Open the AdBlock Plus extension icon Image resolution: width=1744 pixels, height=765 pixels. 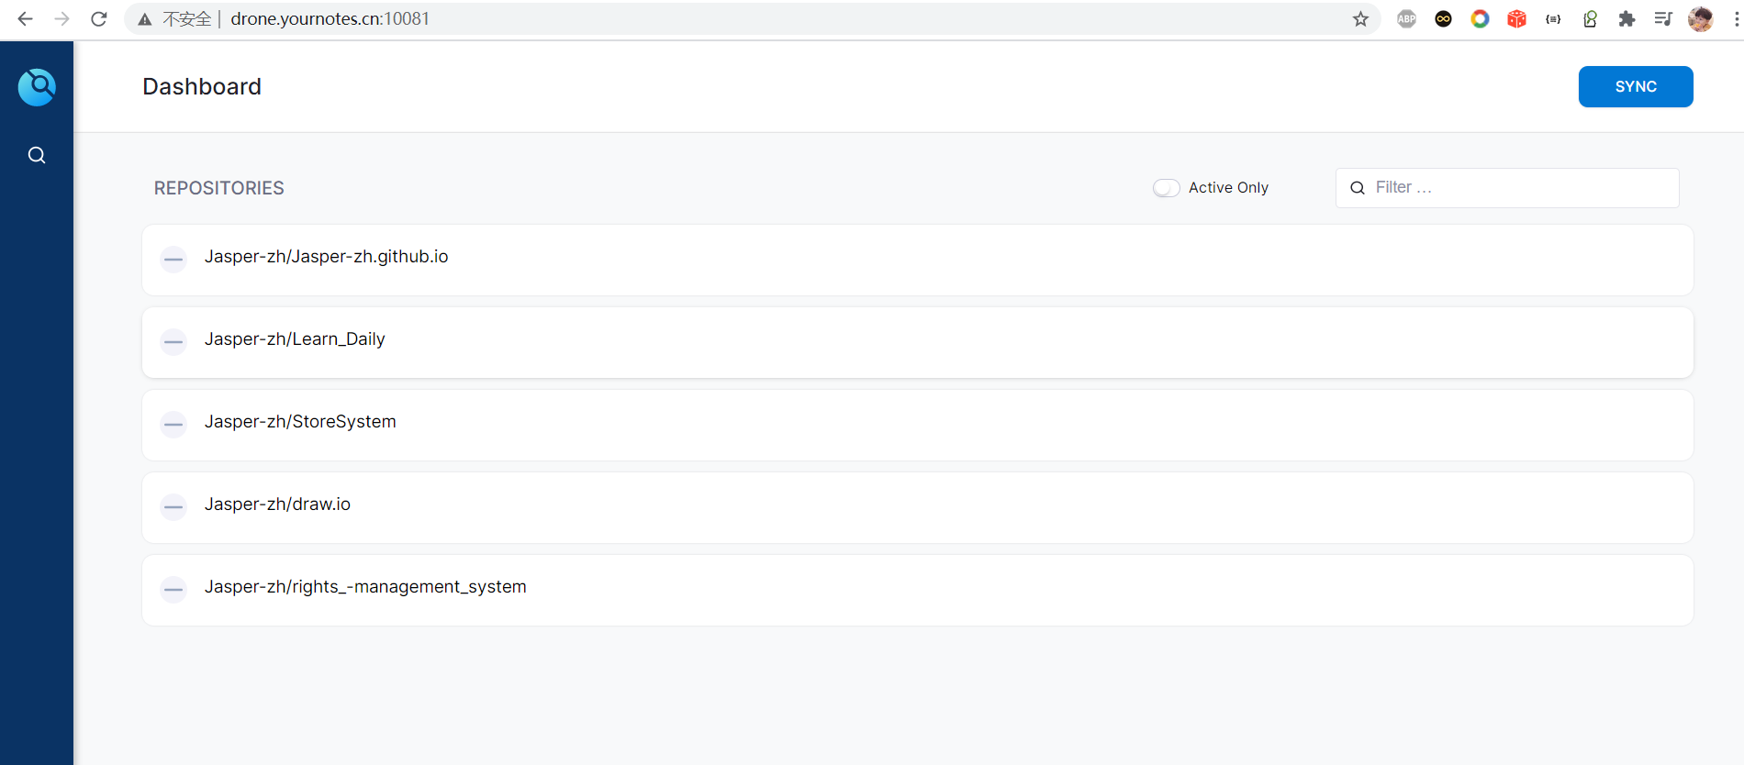click(1406, 18)
